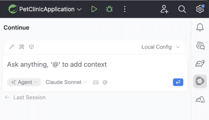Open the Notifications bell tool window
The height and width of the screenshot is (120, 209).
[x=200, y=27]
